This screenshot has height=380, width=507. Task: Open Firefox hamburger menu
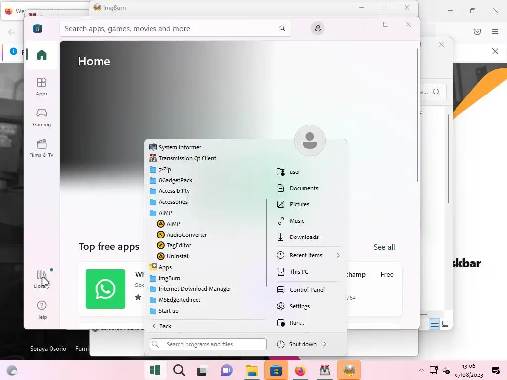pos(495,31)
